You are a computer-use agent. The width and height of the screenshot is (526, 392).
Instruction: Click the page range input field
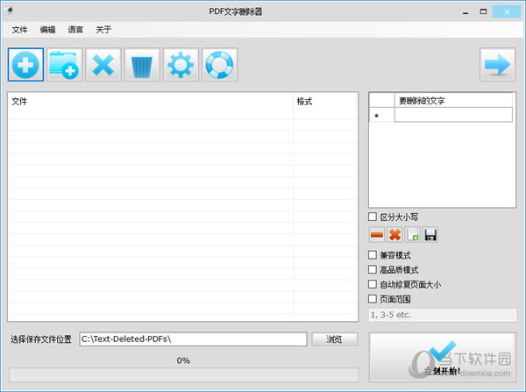point(443,315)
